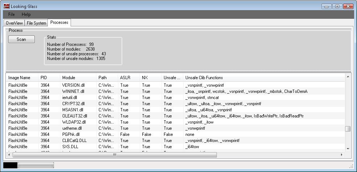Open the Help menu
The height and width of the screenshot is (172, 357).
point(26,14)
